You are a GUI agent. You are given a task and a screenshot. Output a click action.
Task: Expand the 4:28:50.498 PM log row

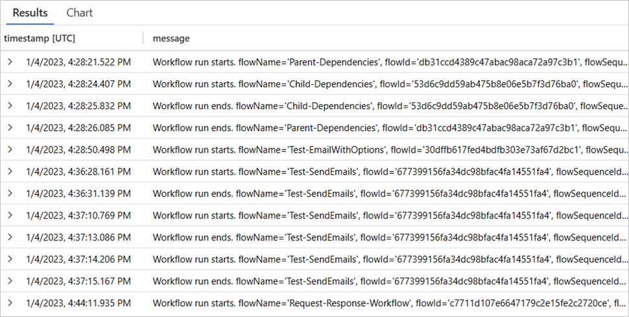coord(10,150)
